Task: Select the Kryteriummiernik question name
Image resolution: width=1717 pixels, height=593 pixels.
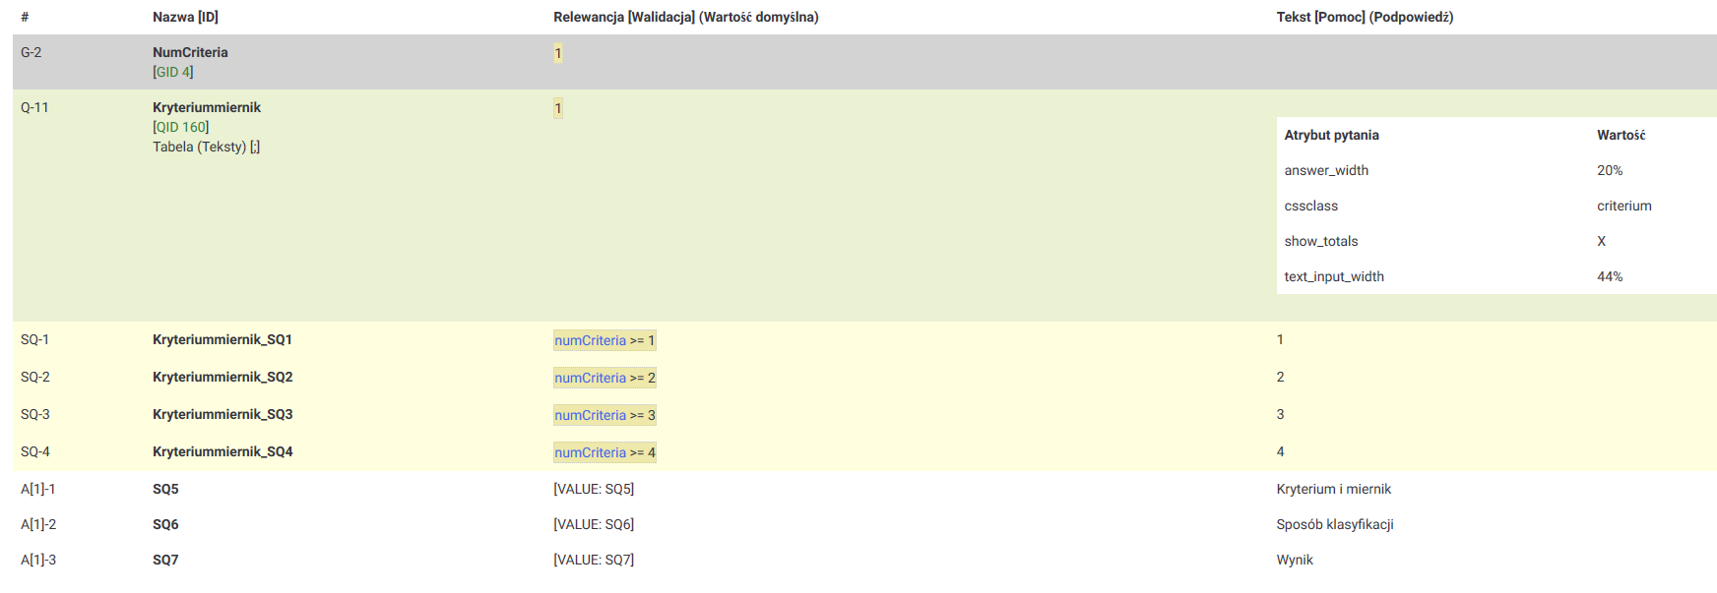Action: [x=207, y=107]
